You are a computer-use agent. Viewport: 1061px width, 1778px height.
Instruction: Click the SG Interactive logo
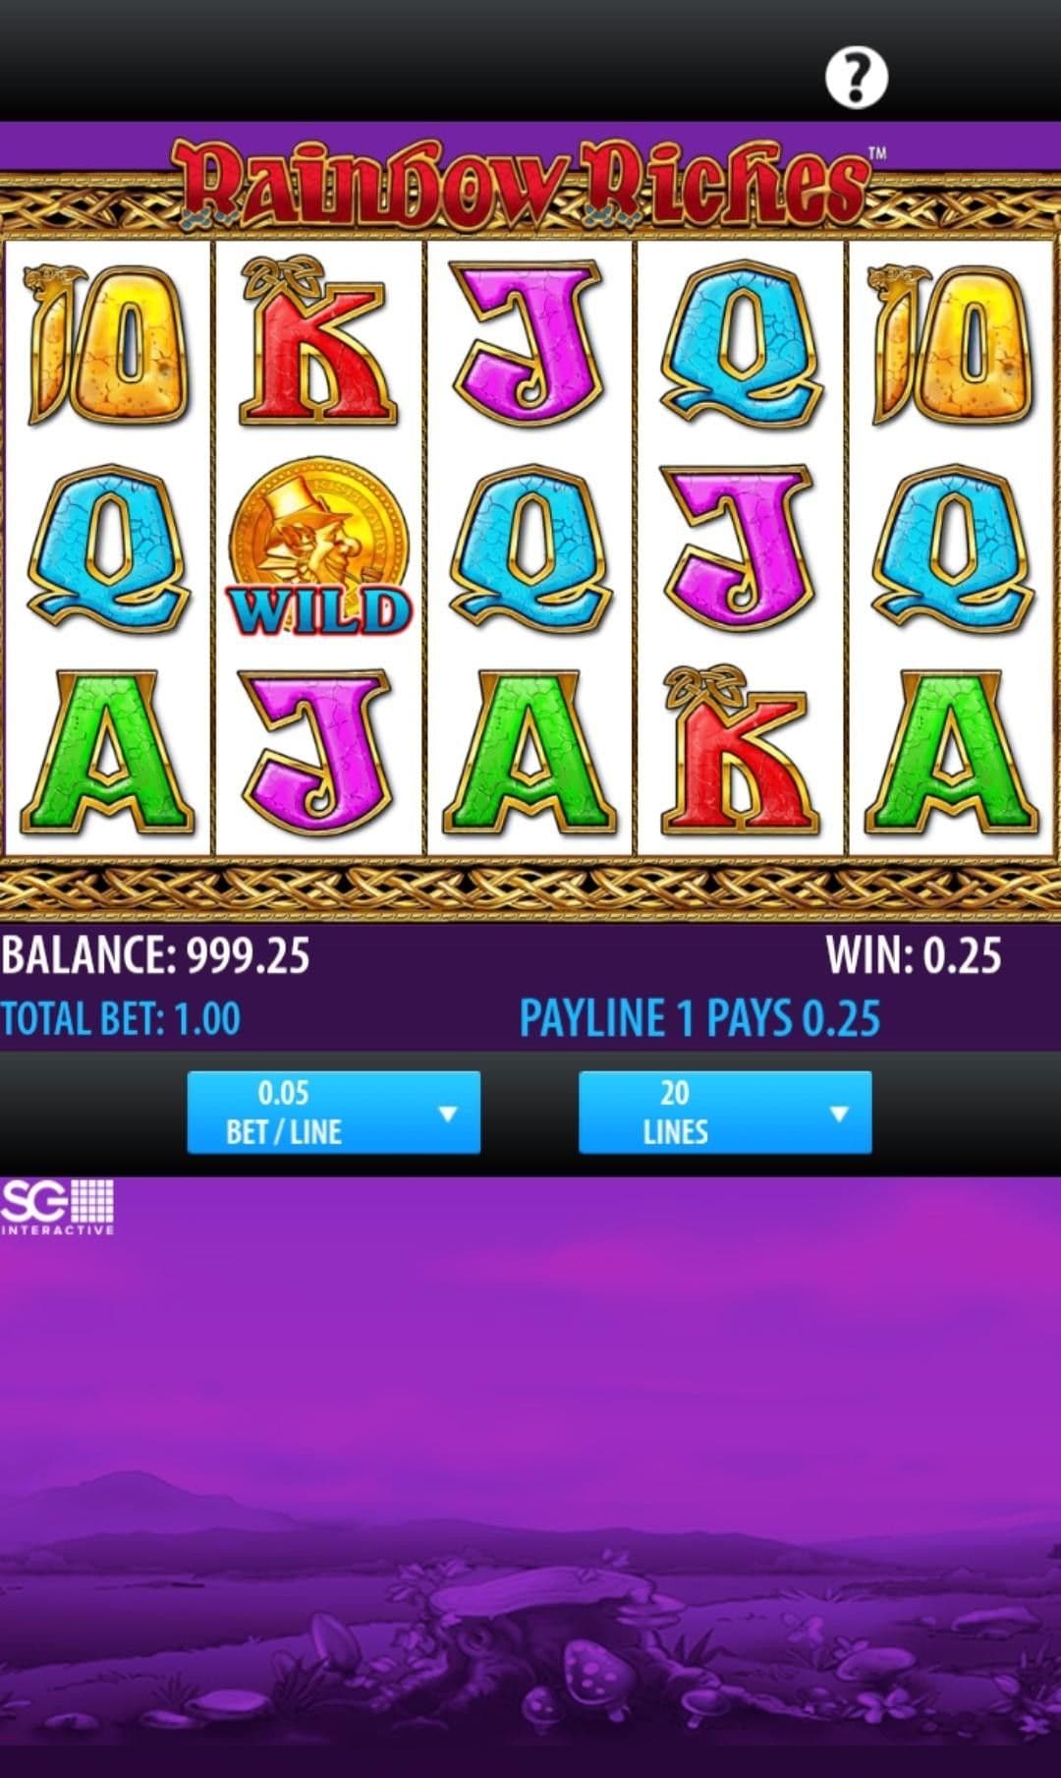pos(57,1207)
